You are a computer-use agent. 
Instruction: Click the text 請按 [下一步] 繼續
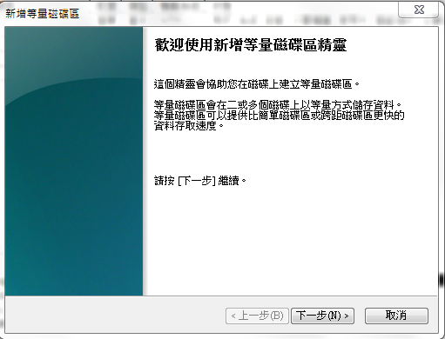200,181
